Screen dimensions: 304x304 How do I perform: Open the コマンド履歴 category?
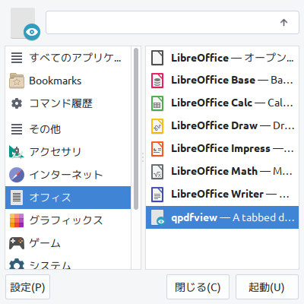click(x=68, y=103)
